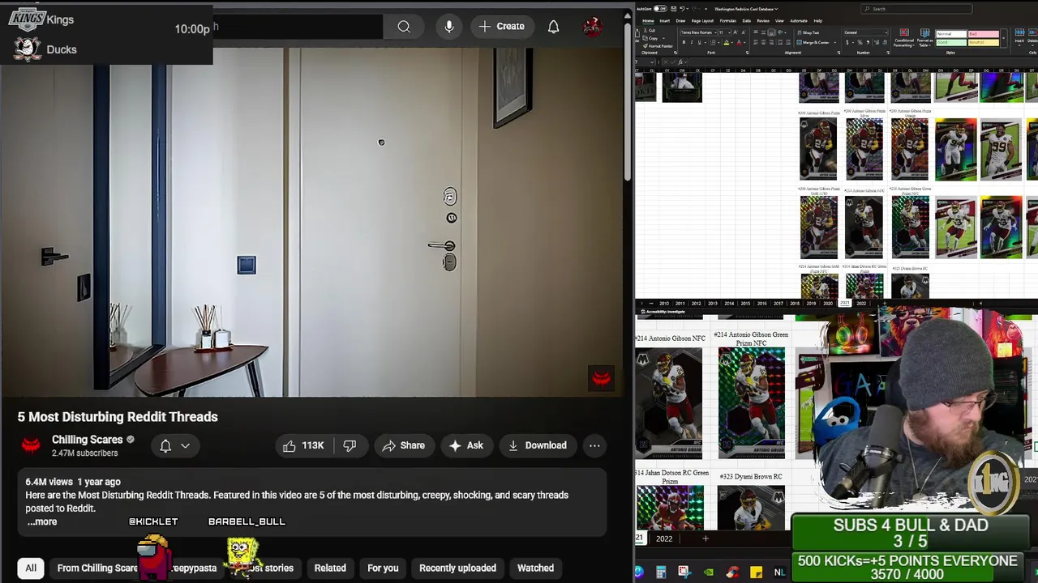Image resolution: width=1038 pixels, height=583 pixels.
Task: Click the YouTube Create button
Action: [x=502, y=26]
